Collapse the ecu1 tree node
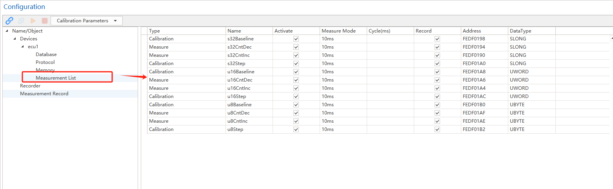This screenshot has height=189, width=613. tap(23, 47)
